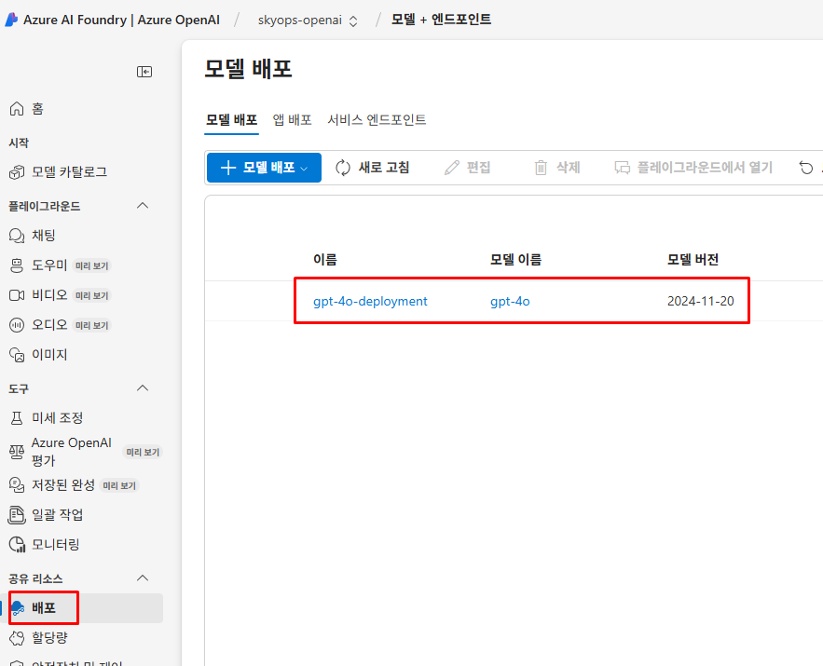This screenshot has height=666, width=823.
Task: Collapse the 플레이그라운드 section
Action: tap(142, 205)
